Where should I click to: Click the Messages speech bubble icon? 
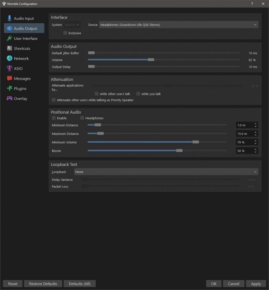tap(9, 78)
